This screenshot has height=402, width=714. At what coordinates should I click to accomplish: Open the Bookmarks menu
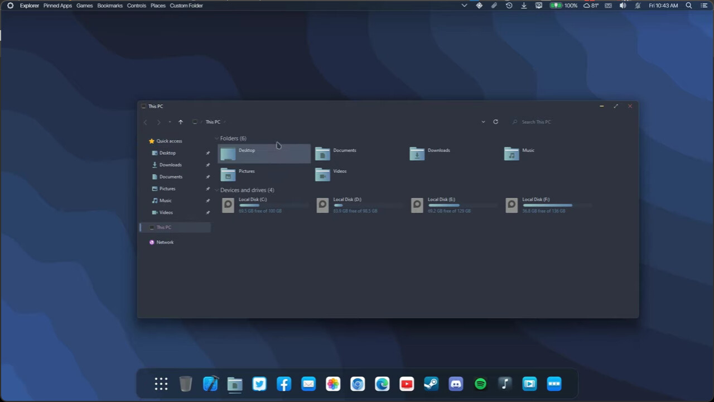tap(110, 6)
